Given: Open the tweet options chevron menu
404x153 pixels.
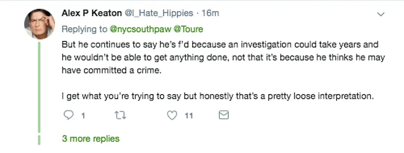Looking at the screenshot, I should [x=381, y=15].
